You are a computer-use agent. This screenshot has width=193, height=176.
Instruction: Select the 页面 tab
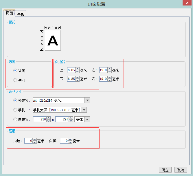coord(9,13)
